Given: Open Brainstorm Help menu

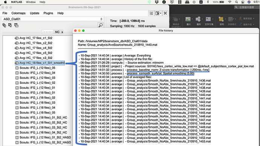Looking at the screenshot, I should tap(60, 13).
